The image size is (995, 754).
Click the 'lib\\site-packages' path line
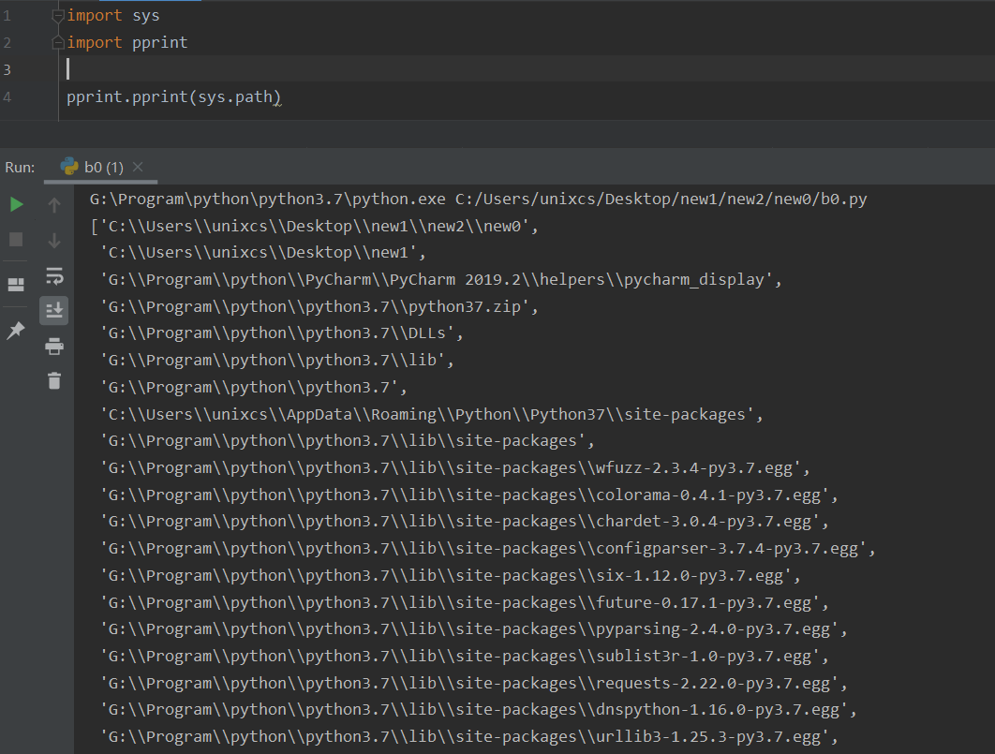348,441
